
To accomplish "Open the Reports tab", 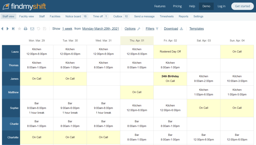I will [183, 16].
